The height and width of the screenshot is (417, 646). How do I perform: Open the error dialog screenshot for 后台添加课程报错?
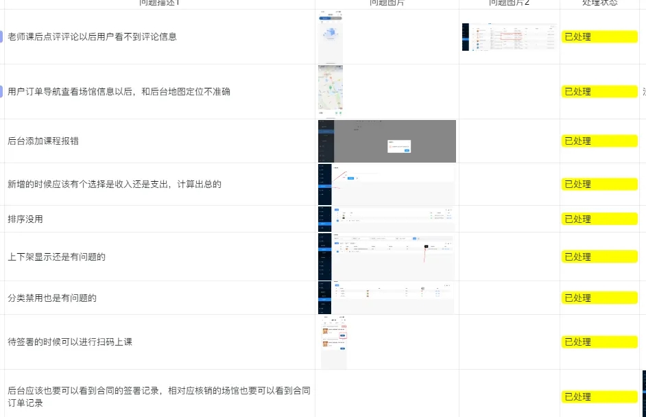(x=386, y=140)
